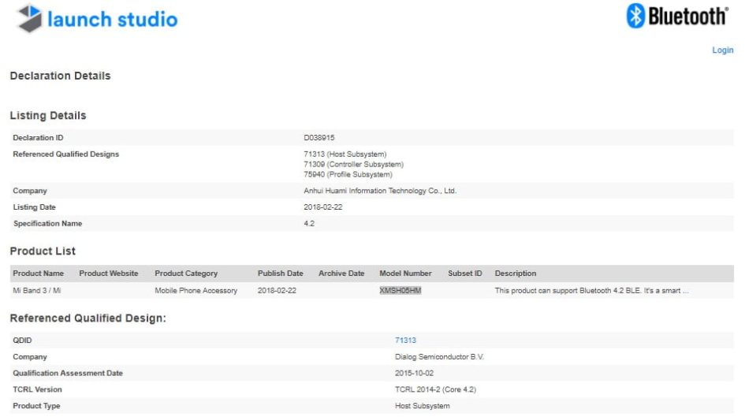Click the launch studio title text
Viewport: 745px width, 417px height.
click(x=113, y=20)
